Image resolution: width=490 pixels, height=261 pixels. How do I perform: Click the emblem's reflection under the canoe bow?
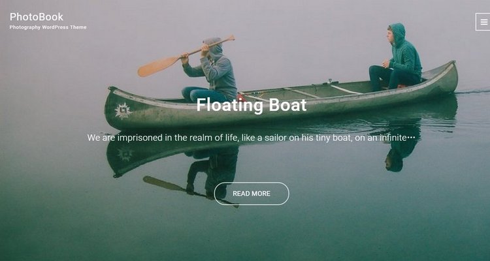(x=125, y=154)
